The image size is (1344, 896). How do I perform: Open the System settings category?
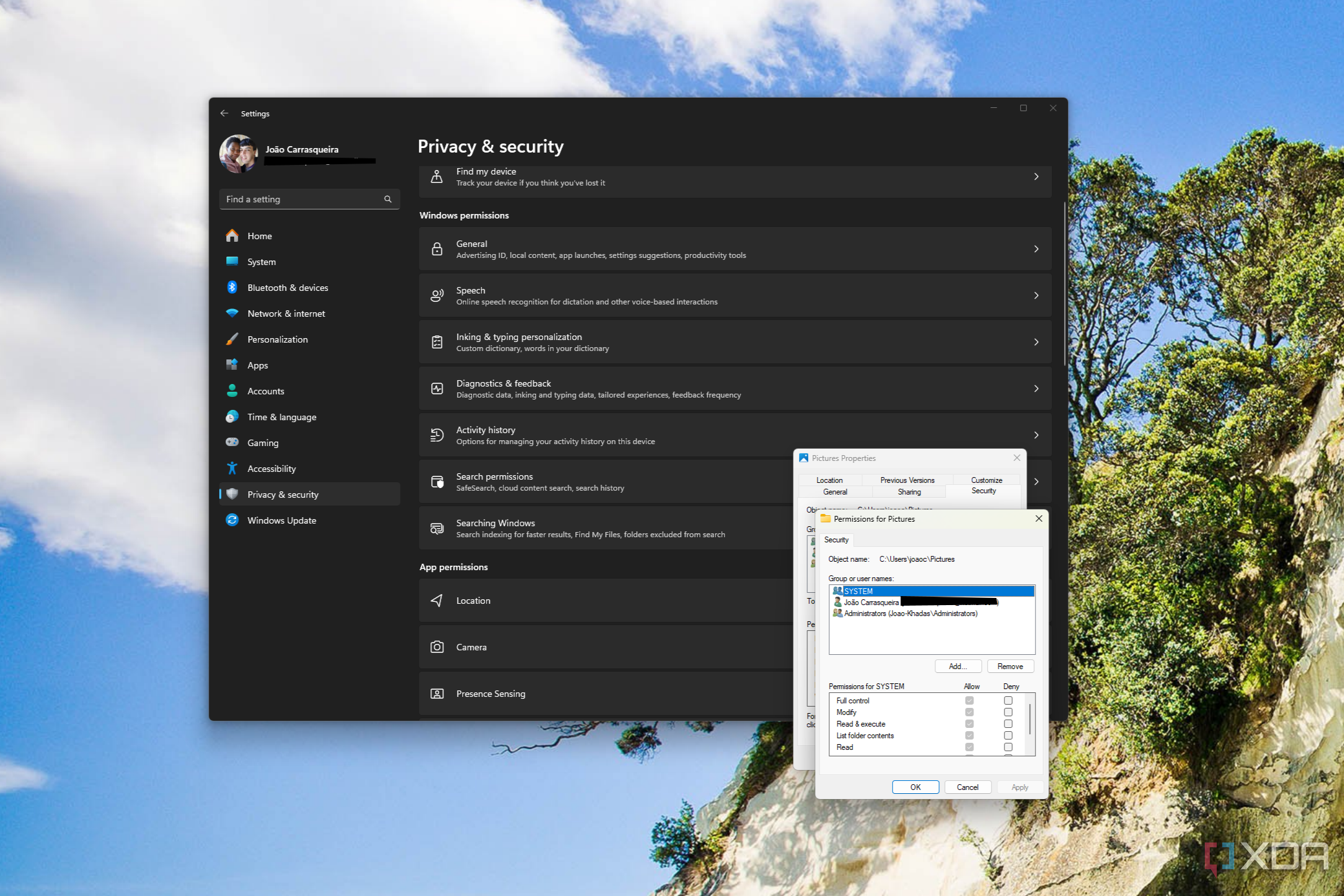(x=310, y=262)
